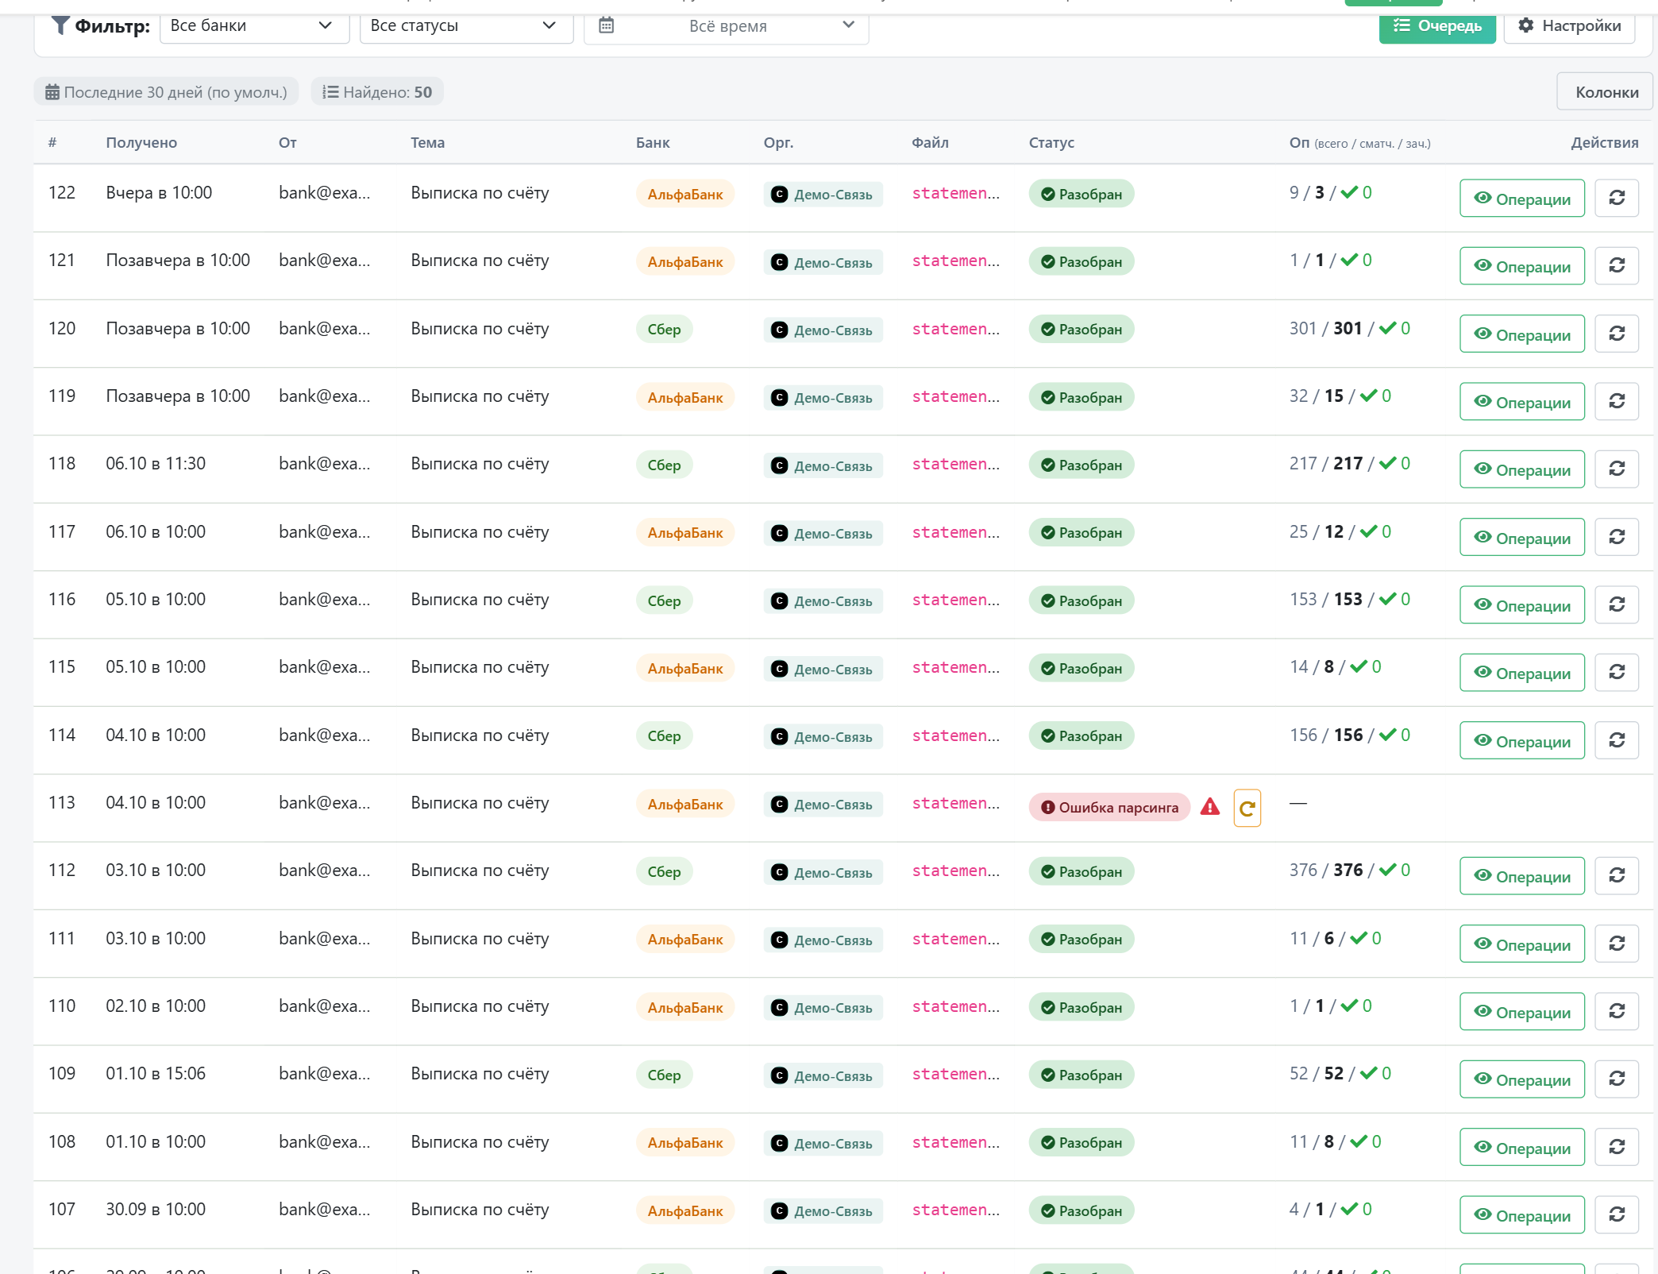Open the 'Все банки' bank filter dropdown
1658x1274 pixels.
point(254,25)
